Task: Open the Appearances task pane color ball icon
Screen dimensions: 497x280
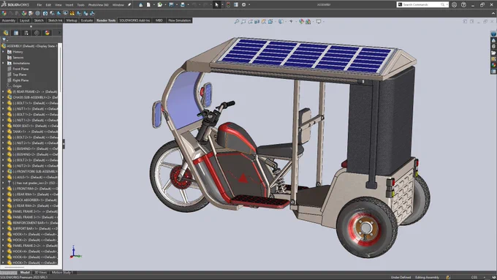Action: pyautogui.click(x=493, y=65)
